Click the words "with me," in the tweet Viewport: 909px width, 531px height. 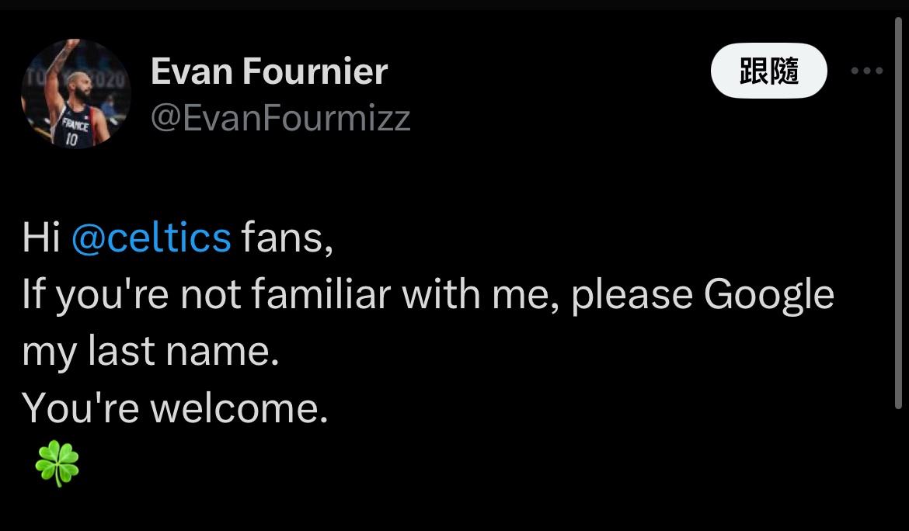click(x=480, y=295)
